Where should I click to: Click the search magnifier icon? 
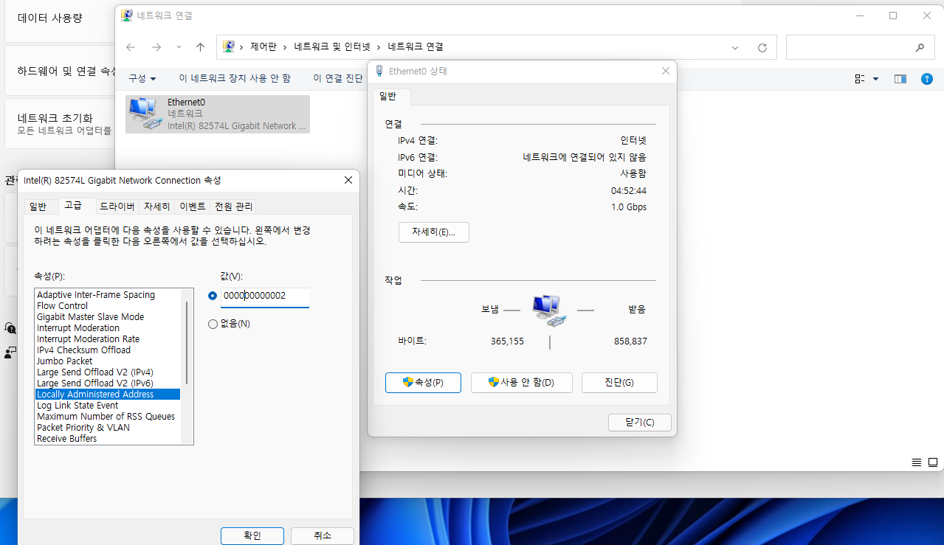coord(920,47)
